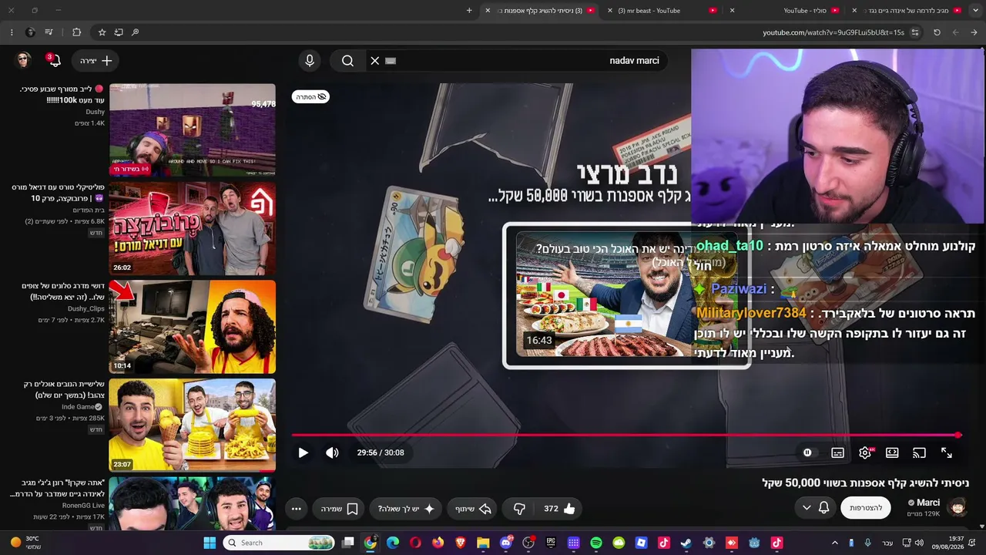Enter fullscreen mode in the player
The width and height of the screenshot is (986, 555).
point(947,452)
